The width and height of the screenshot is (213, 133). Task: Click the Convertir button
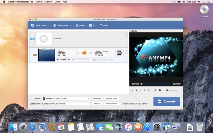pos(167,101)
